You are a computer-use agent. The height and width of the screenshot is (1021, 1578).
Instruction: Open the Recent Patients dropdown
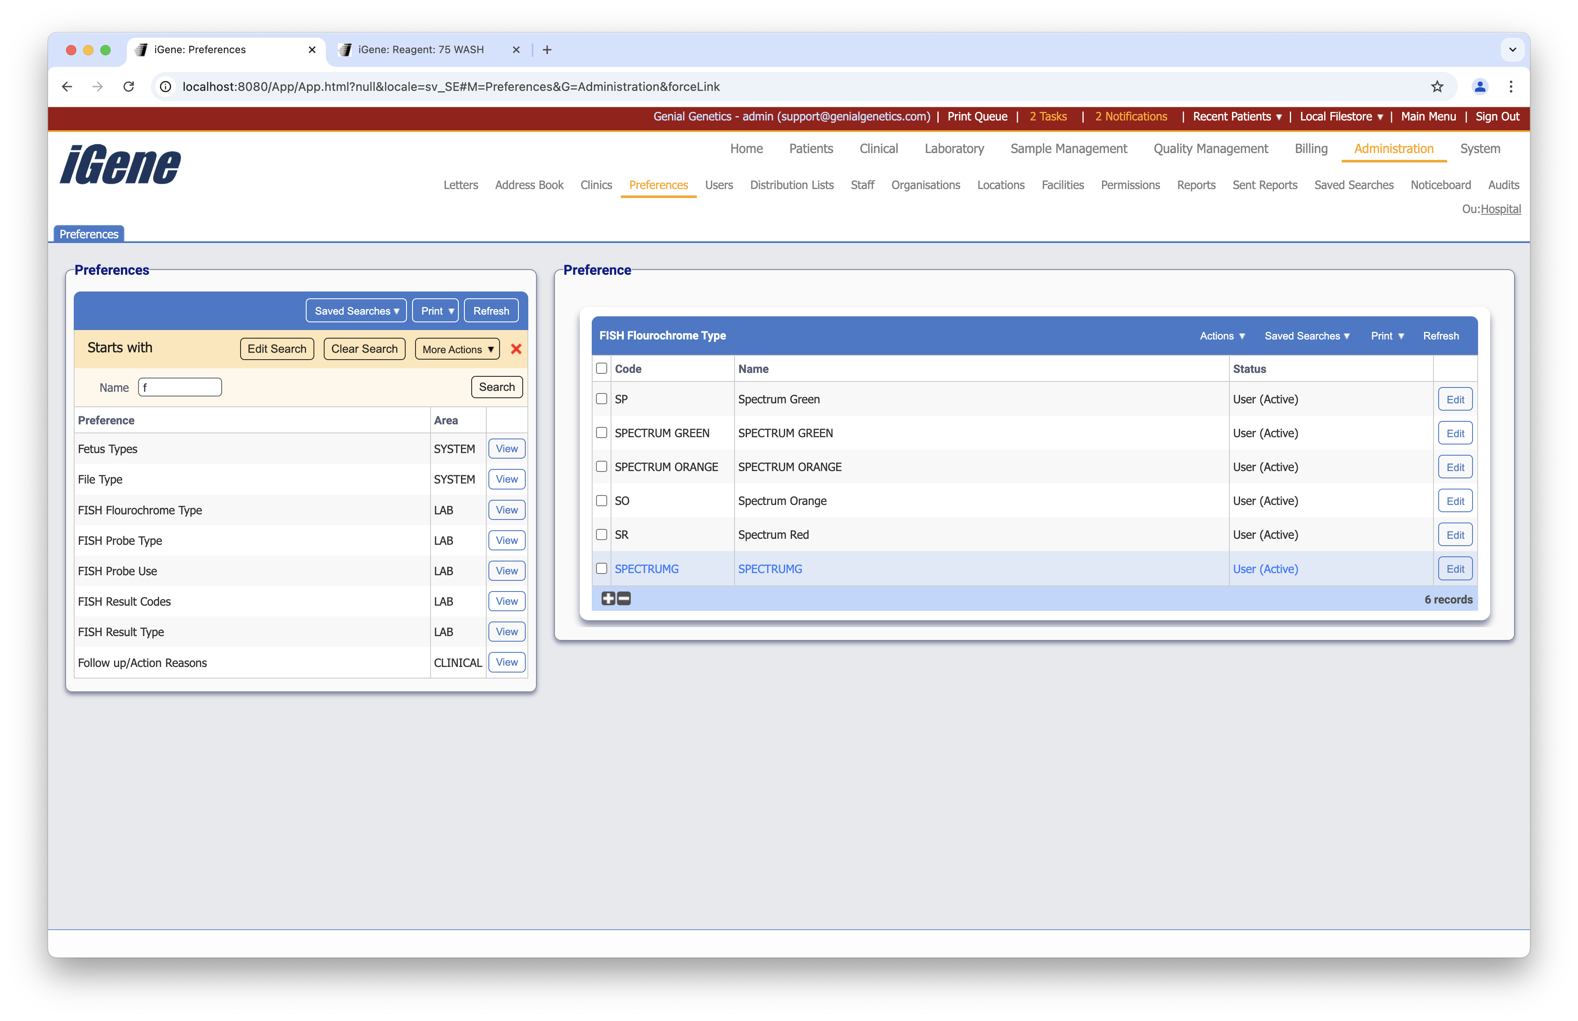click(x=1237, y=117)
